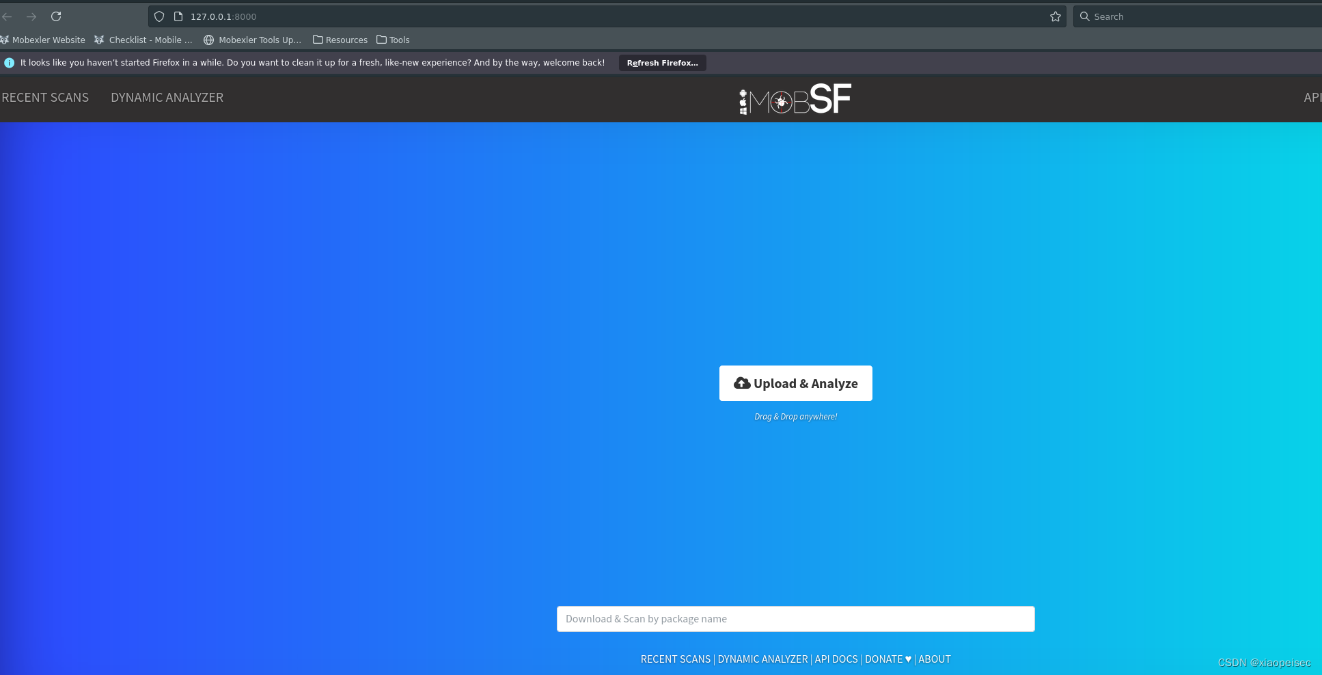Open the tracking protection shield icon
Image resolution: width=1322 pixels, height=675 pixels.
coord(159,16)
